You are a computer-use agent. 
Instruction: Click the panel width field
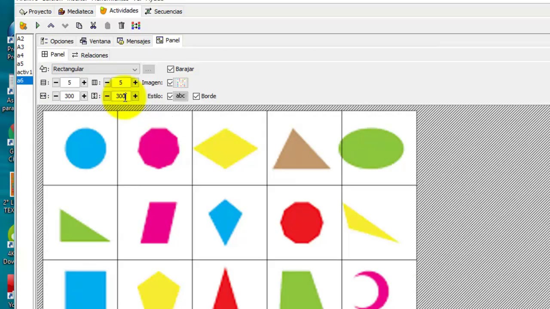click(70, 96)
